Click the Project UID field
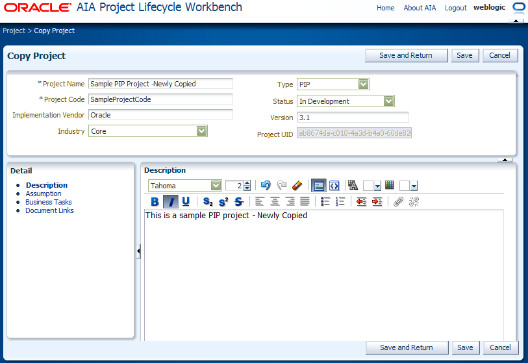 pos(354,133)
